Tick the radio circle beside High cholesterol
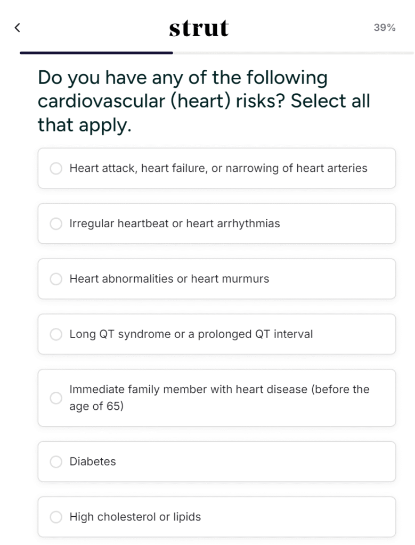The width and height of the screenshot is (415, 545). click(x=56, y=517)
